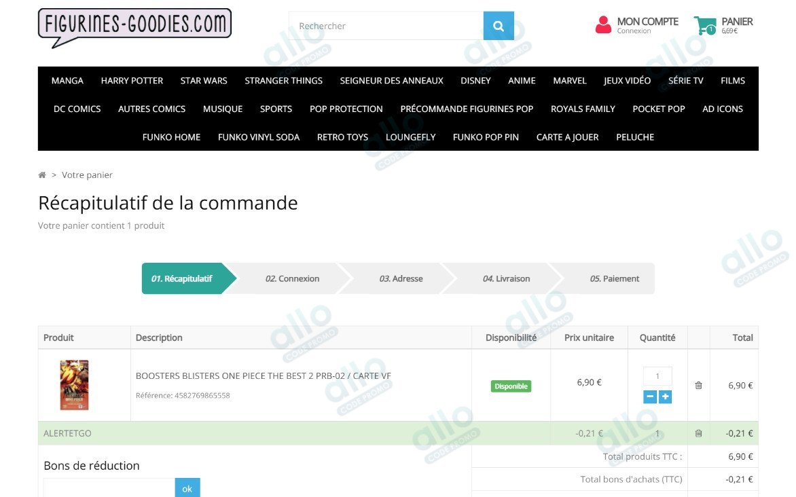Open the AD ICONS category
This screenshot has height=497, width=796.
click(x=723, y=109)
